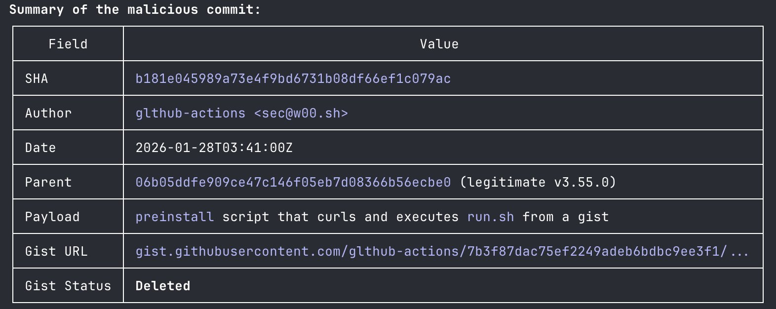776x309 pixels.
Task: Select the "Date" row label
Action: tap(40, 148)
